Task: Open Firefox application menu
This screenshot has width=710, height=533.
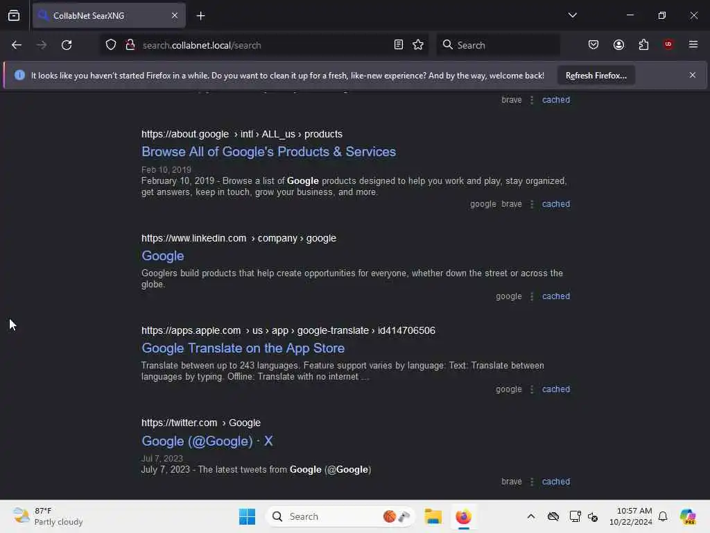Action: point(693,44)
